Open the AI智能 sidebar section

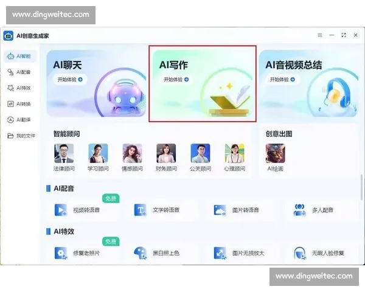(20, 57)
